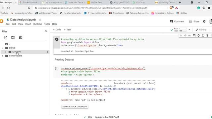Run the drive mount code cell
Screen dimensions: 212x119
click(57, 39)
